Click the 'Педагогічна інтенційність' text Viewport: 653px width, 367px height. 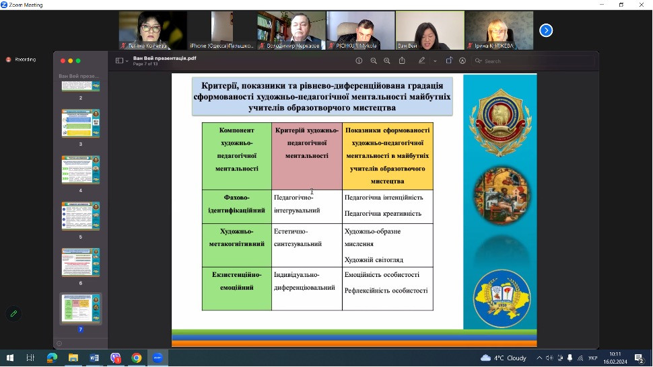point(384,198)
